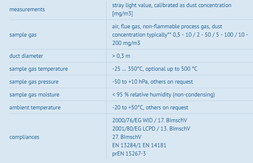The width and height of the screenshot is (253, 163).
Task: Select the stray light value description text
Action: (x=172, y=9)
